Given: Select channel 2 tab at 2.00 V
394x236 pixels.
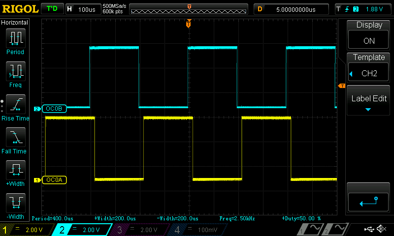Looking at the screenshot, I should pos(82,230).
